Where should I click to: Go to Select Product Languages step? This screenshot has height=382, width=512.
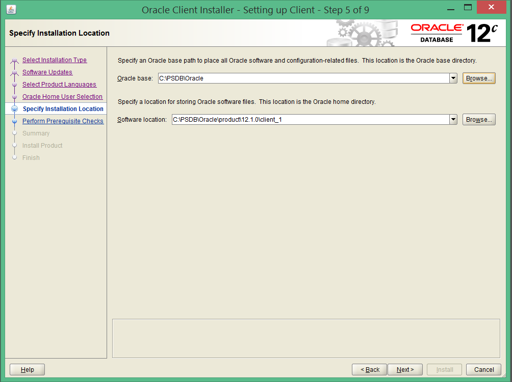pos(60,85)
